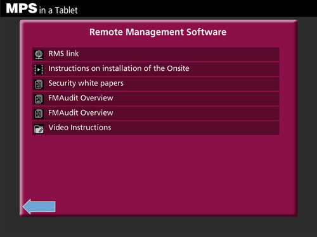Click the "in a Tablet" header text
Screen dimensions: 317x237
[x=58, y=10]
